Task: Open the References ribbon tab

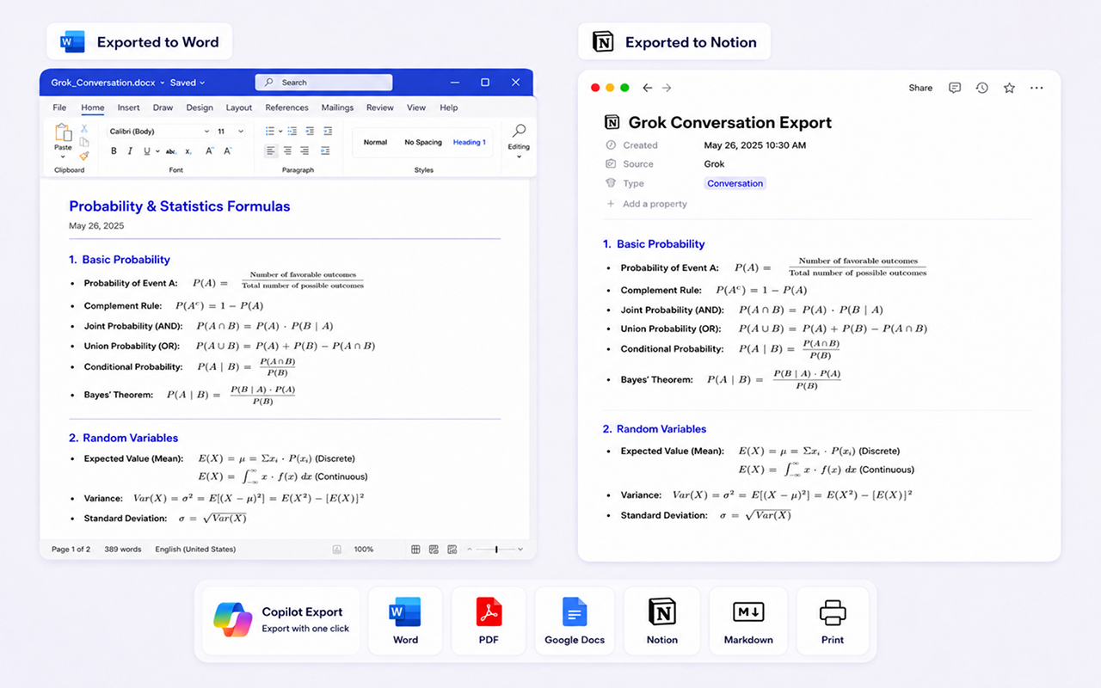Action: coord(286,107)
